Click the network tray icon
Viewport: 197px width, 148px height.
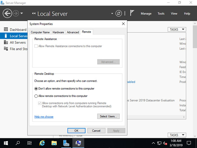[x=159, y=143]
